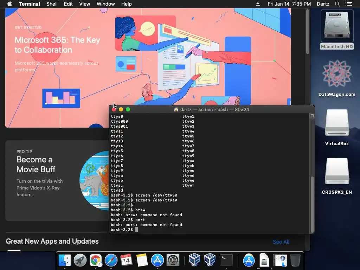Click Terminal prompt cursor at last line
Viewport: 360px width, 270px height.
point(137,230)
